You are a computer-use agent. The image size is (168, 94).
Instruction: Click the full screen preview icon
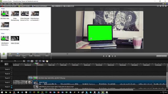point(163,6)
